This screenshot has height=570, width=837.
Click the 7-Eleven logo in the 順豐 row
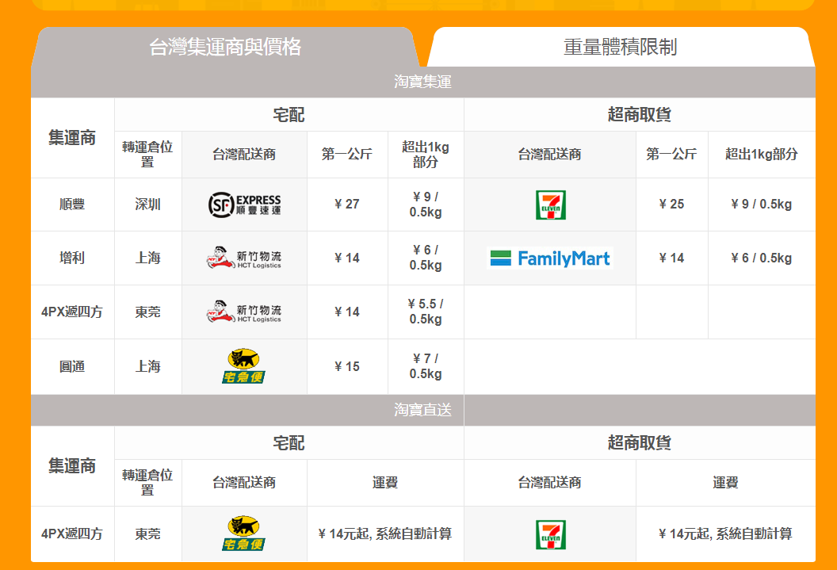coord(550,205)
